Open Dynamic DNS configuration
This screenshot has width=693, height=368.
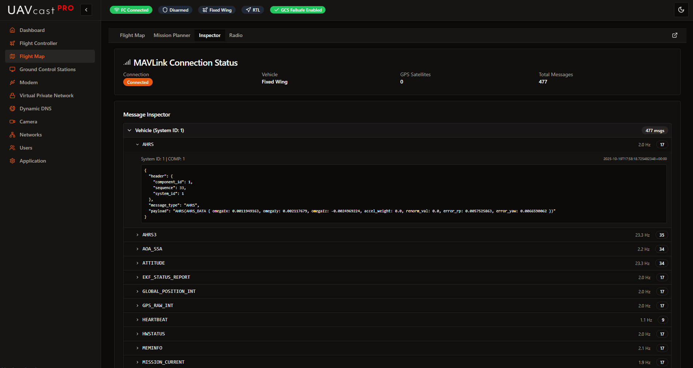point(35,109)
